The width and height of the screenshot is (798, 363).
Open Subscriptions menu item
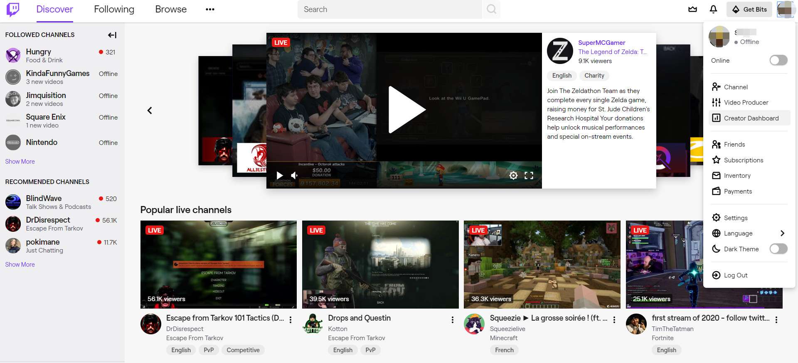(750, 160)
